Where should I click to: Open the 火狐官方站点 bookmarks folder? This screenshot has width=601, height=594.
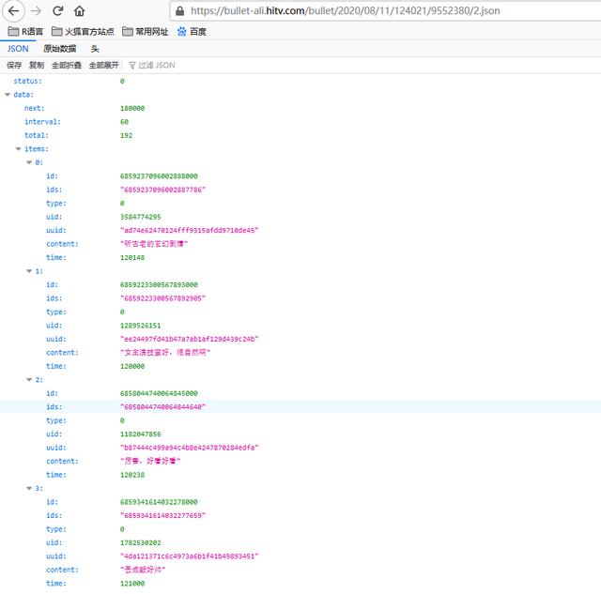(83, 31)
